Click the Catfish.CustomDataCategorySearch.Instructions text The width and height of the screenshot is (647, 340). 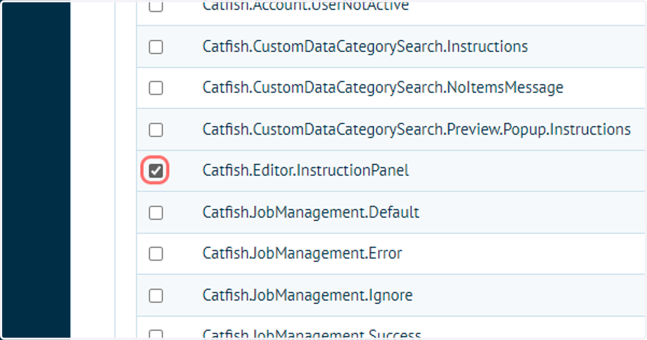(365, 47)
